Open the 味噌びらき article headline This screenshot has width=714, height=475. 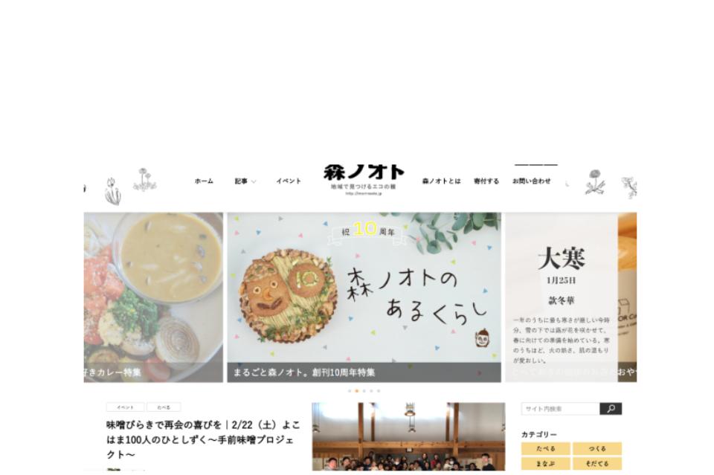(x=203, y=439)
